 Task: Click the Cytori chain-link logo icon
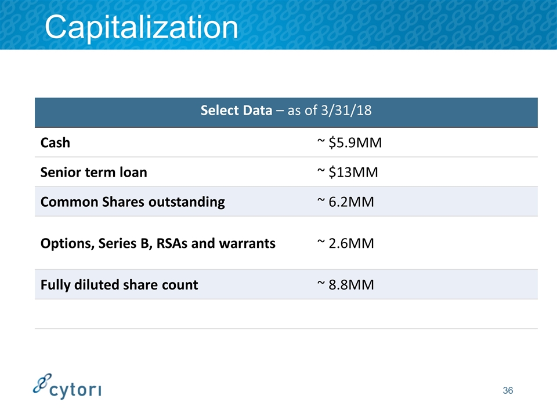(42, 383)
